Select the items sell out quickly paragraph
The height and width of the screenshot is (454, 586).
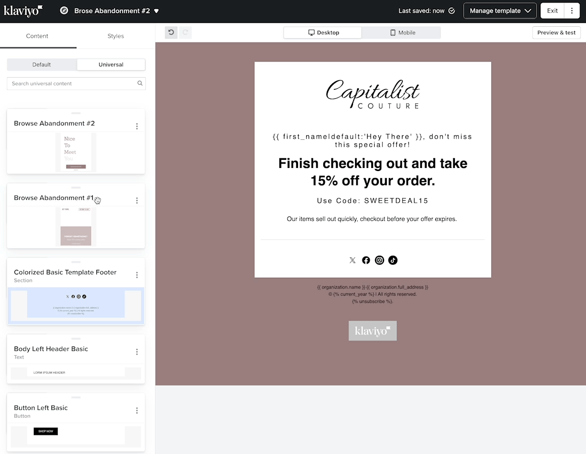(x=372, y=219)
